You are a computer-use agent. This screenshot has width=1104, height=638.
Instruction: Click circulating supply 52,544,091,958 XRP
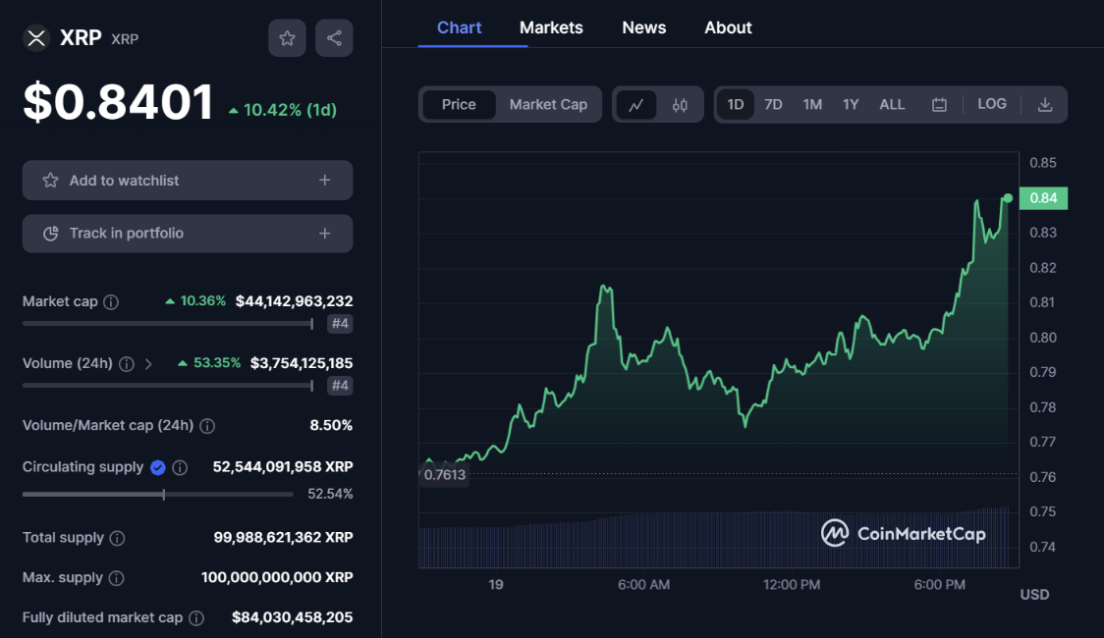coord(283,466)
